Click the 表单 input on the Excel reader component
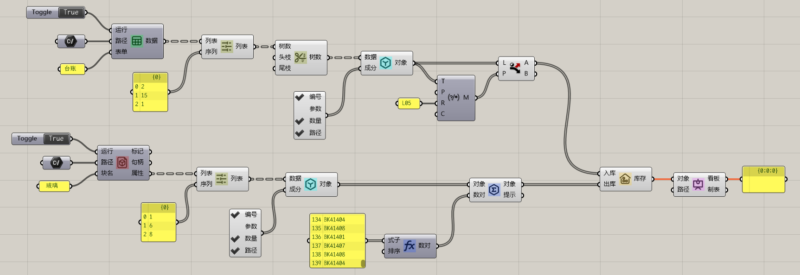800x275 pixels. pos(121,52)
